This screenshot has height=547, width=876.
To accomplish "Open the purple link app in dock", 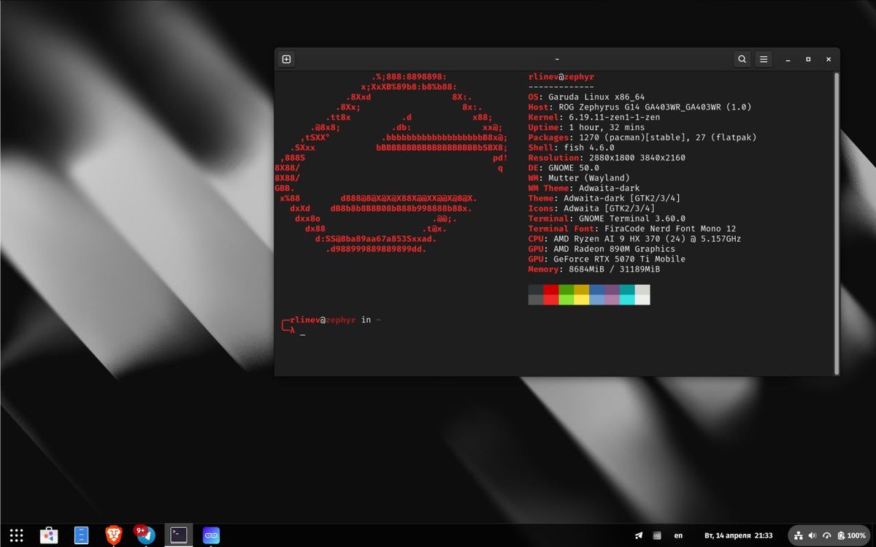I will point(211,535).
